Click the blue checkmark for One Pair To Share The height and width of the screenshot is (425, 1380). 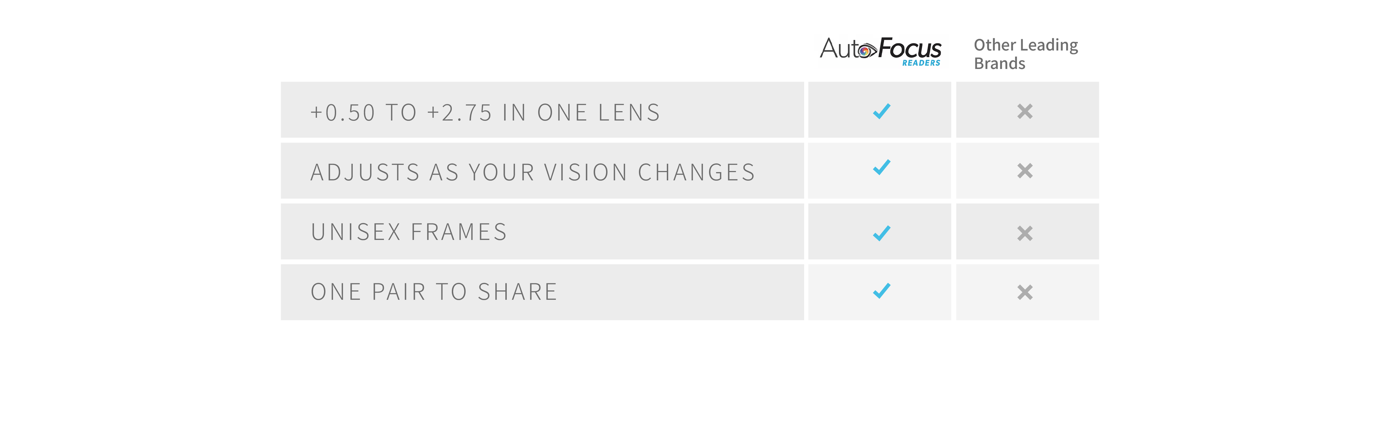(x=881, y=290)
